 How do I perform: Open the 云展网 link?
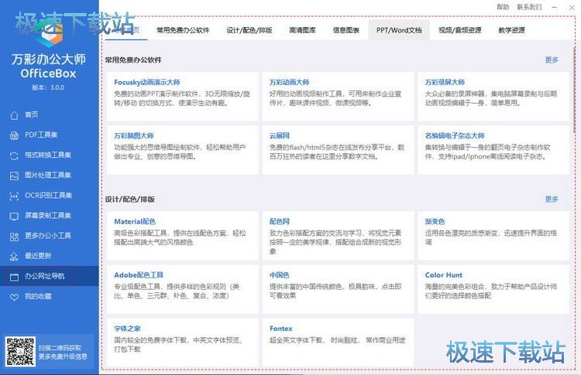click(x=280, y=136)
